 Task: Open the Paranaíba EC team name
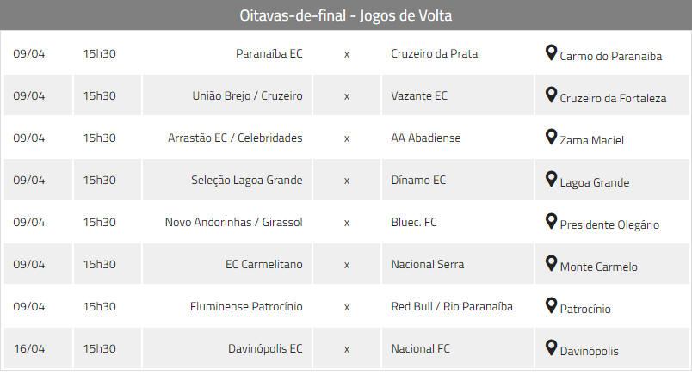(269, 54)
